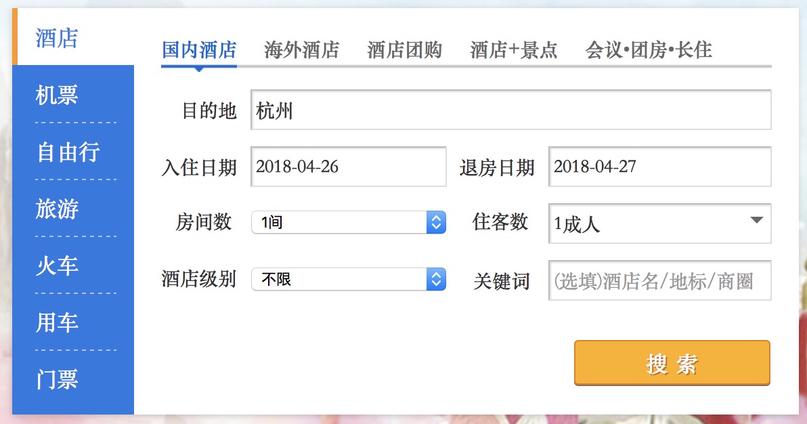Open the 酒店+景点 tab

(x=514, y=50)
